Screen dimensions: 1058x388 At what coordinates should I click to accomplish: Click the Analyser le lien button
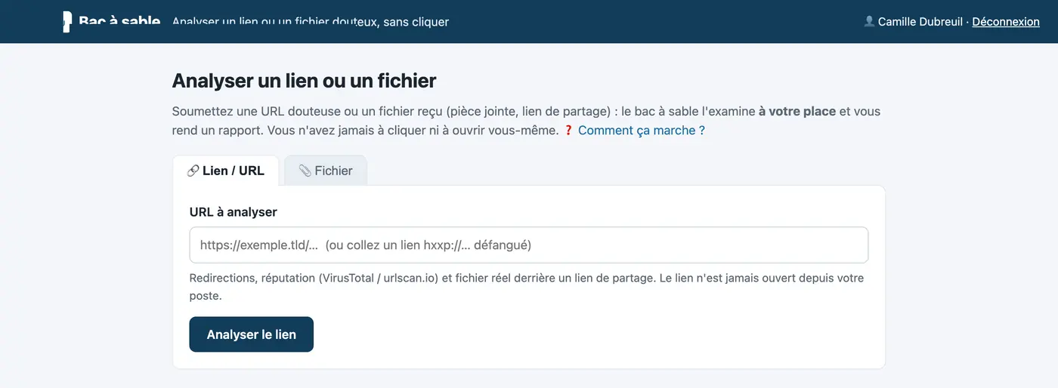[251, 334]
